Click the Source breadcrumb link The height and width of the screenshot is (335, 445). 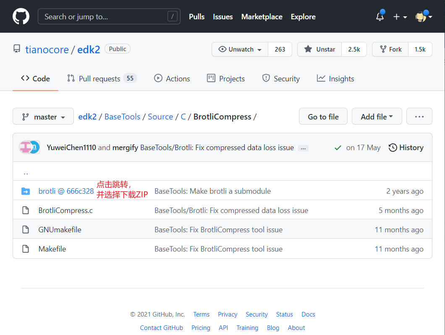[160, 116]
